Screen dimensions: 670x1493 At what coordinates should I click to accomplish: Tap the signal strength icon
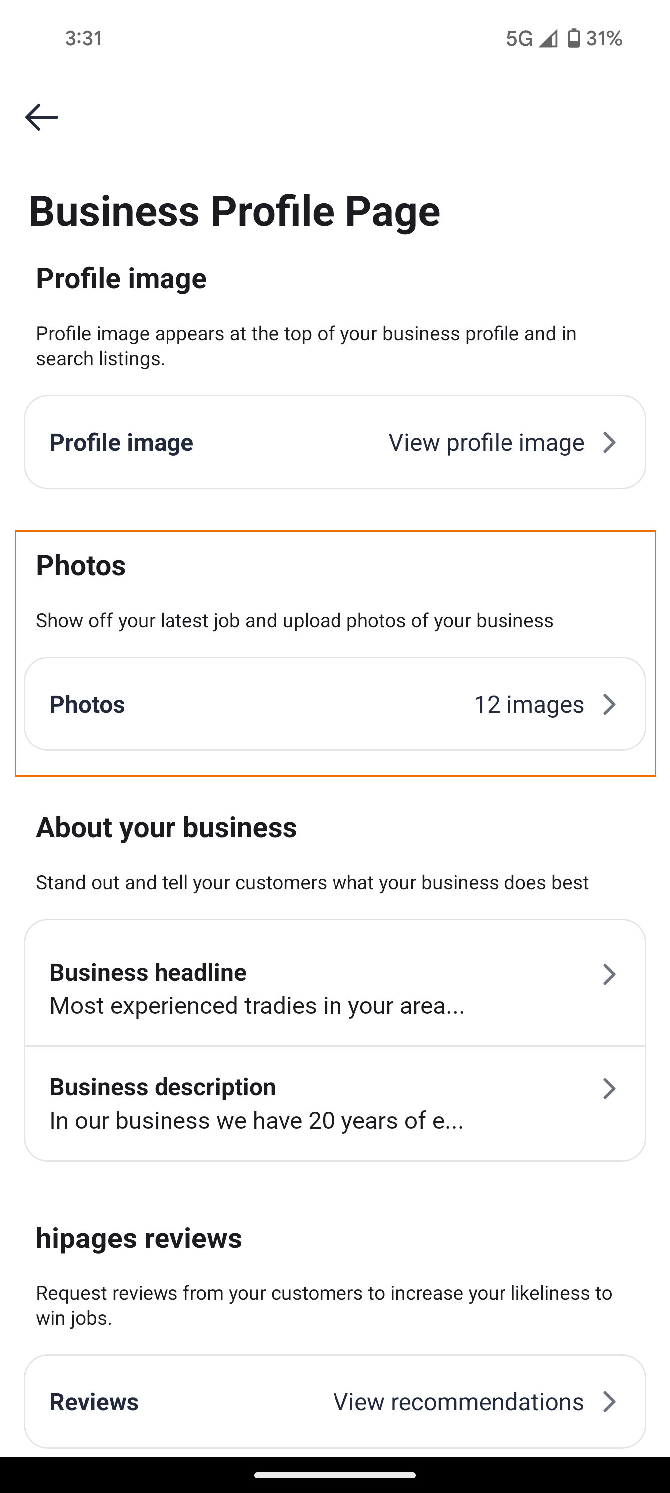point(548,39)
